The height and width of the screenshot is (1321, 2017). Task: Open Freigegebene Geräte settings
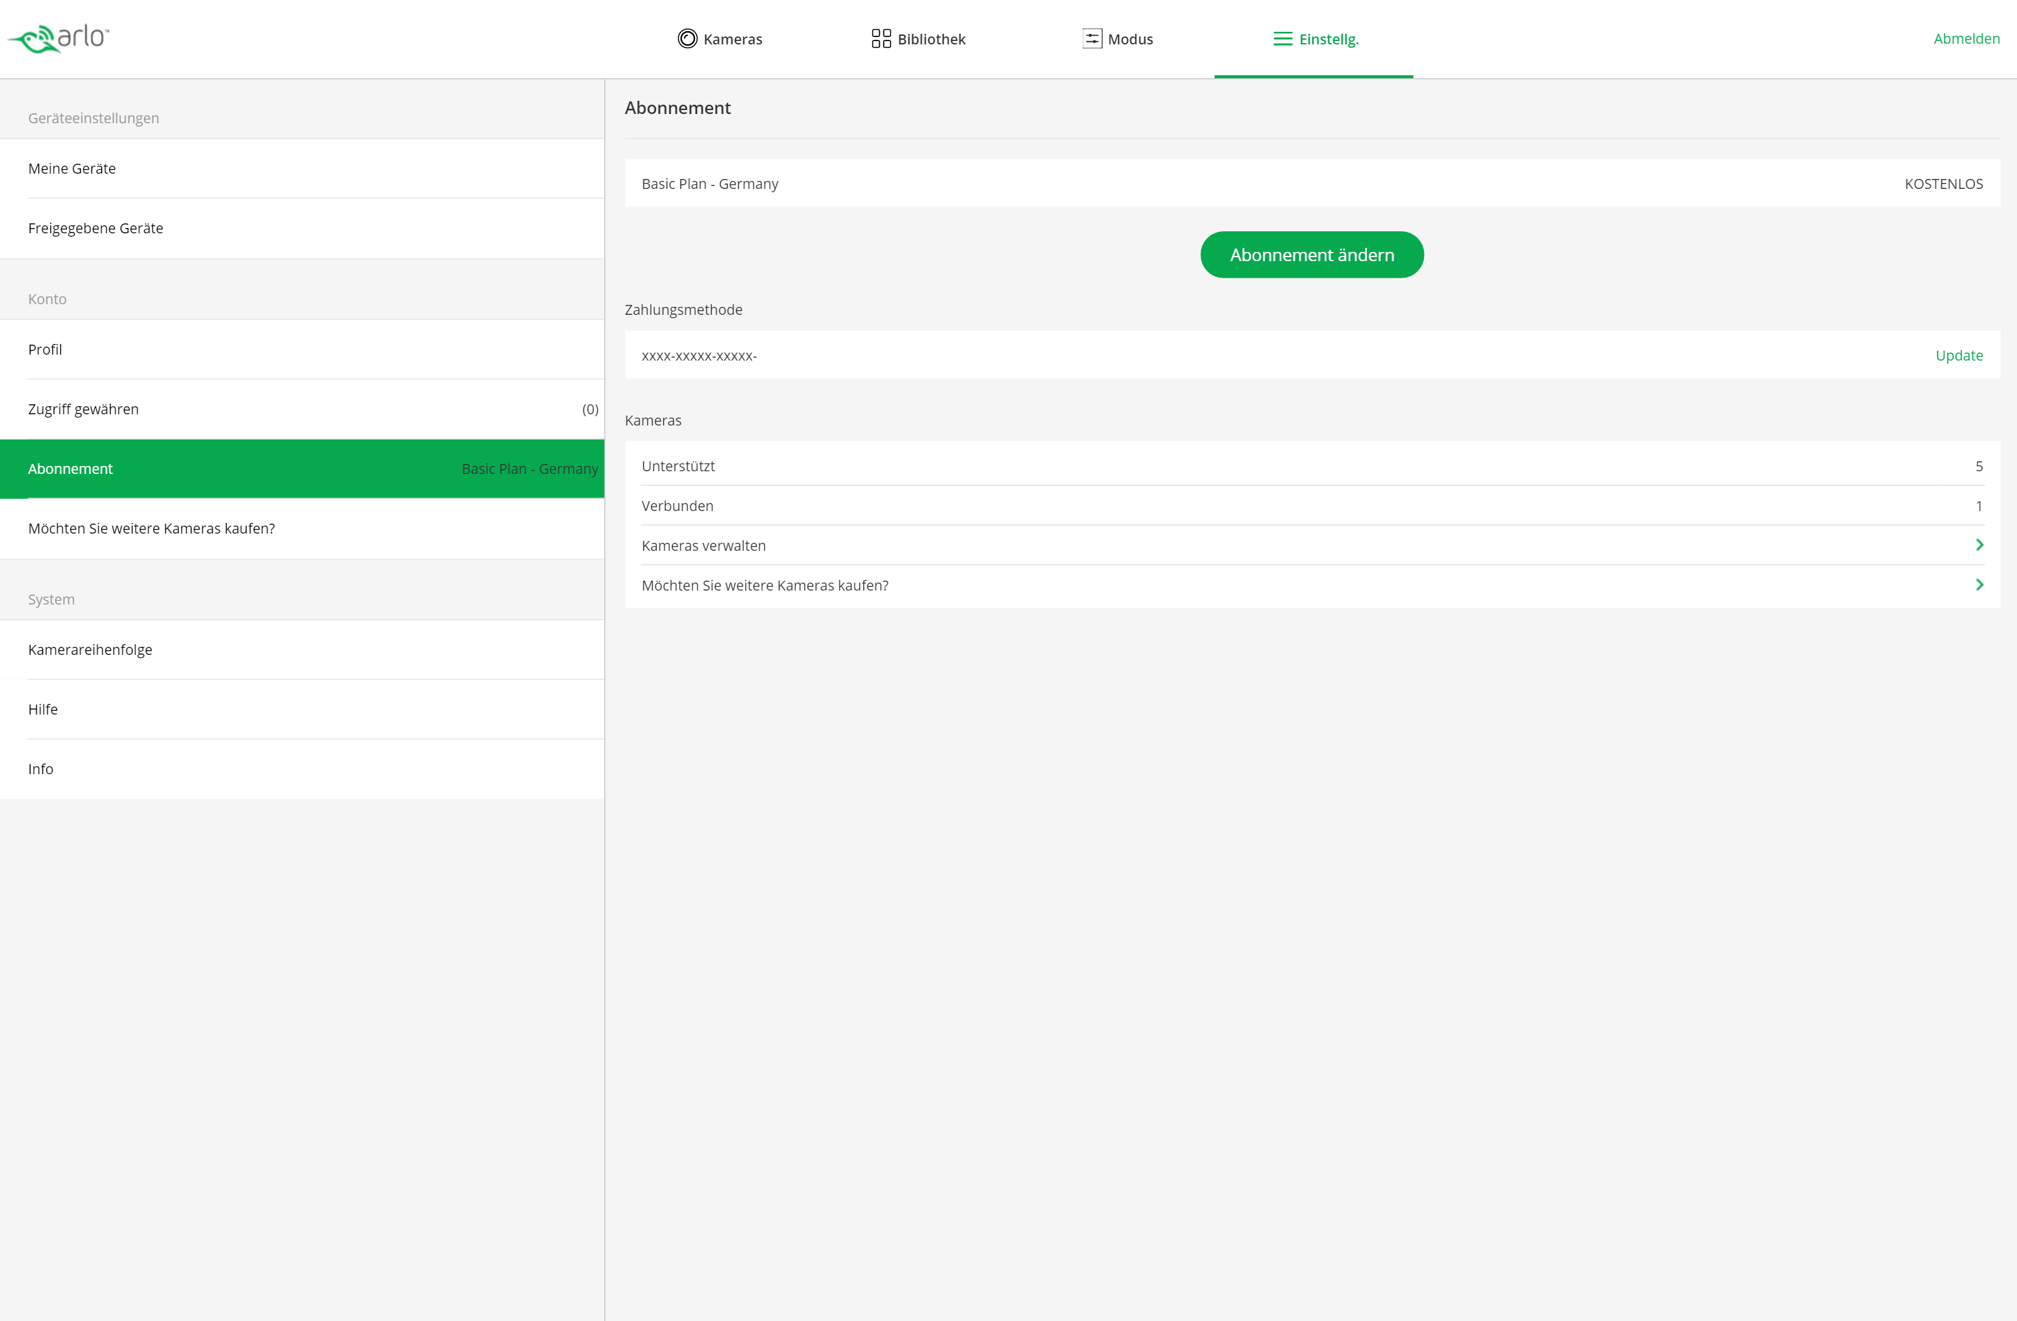301,228
